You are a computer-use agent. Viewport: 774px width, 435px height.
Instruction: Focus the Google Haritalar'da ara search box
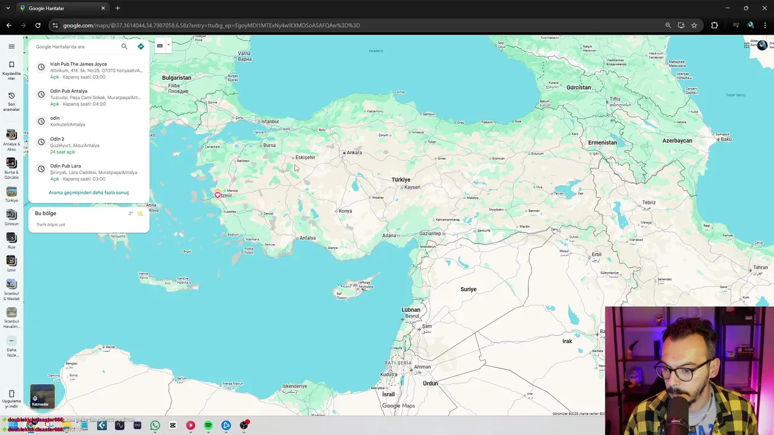76,47
